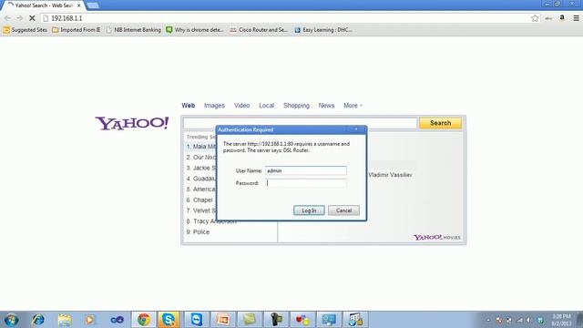Viewport: 583px width, 328px height.
Task: Click the Log In button
Action: pyautogui.click(x=309, y=210)
